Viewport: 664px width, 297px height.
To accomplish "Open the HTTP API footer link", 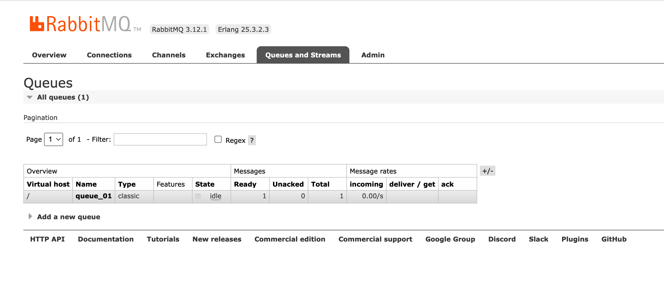I will coord(47,239).
